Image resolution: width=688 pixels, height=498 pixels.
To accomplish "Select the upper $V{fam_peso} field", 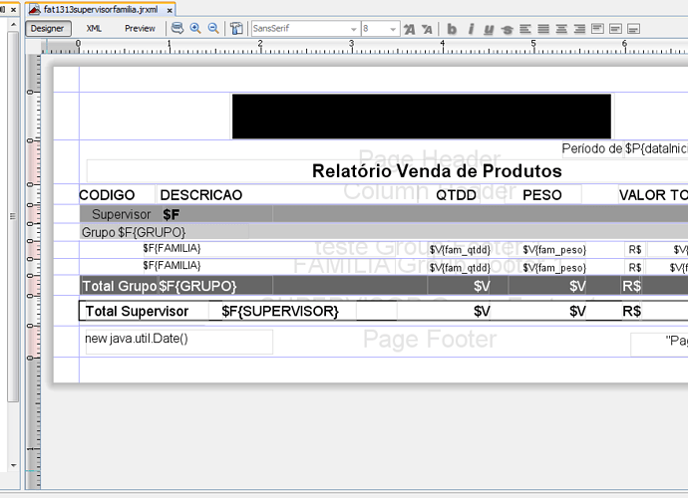I will click(x=554, y=250).
